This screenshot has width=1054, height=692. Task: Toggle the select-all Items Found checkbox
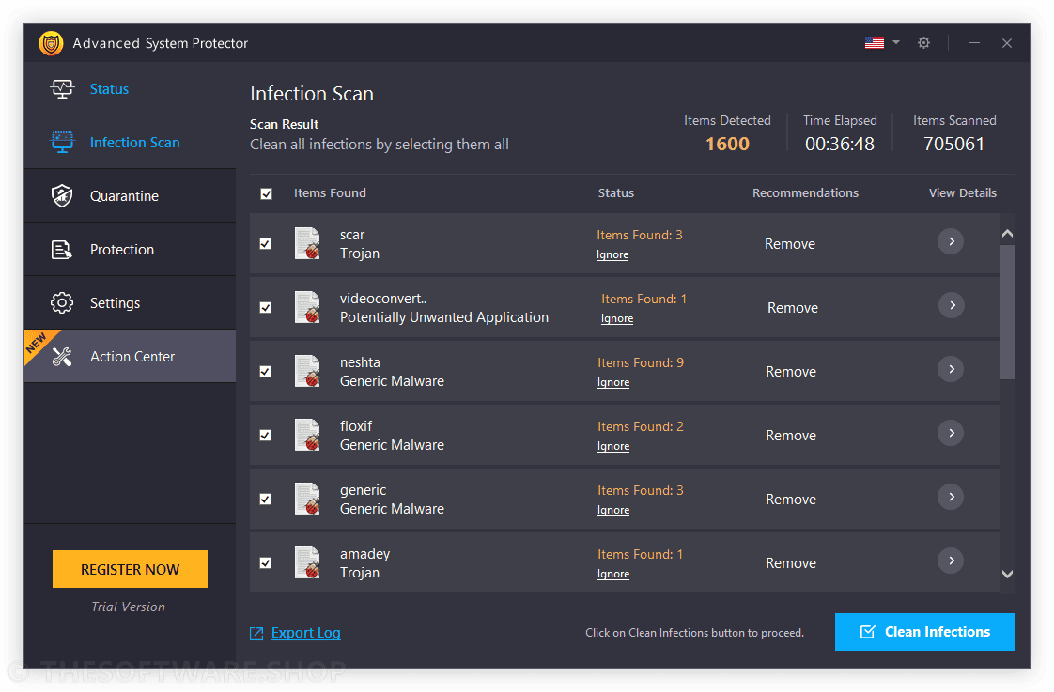tap(266, 193)
